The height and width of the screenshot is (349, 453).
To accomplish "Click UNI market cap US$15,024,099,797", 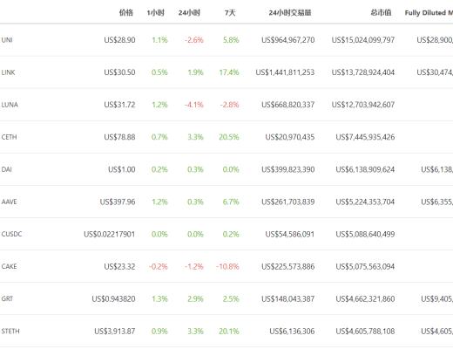I will (363, 40).
